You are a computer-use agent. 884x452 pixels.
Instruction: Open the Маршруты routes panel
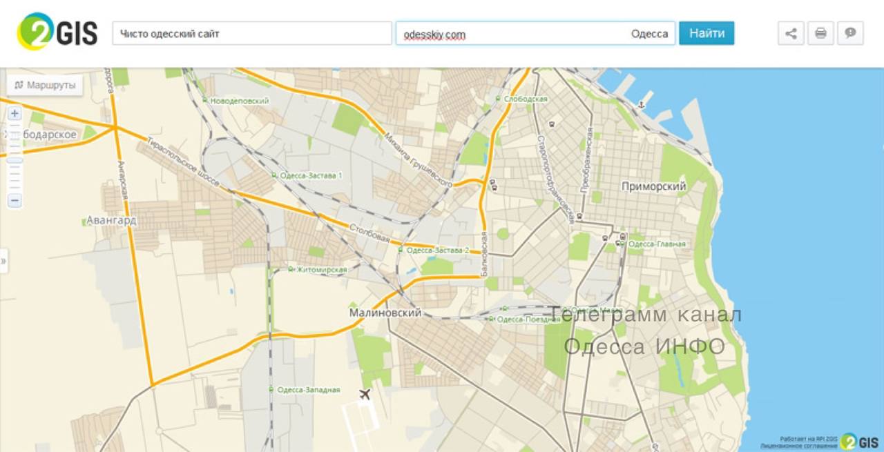pyautogui.click(x=45, y=86)
